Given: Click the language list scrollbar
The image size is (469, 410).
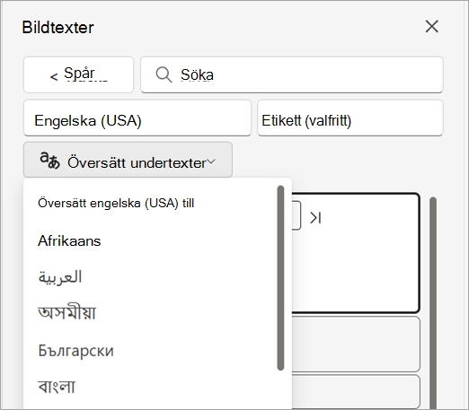Looking at the screenshot, I should 280,278.
